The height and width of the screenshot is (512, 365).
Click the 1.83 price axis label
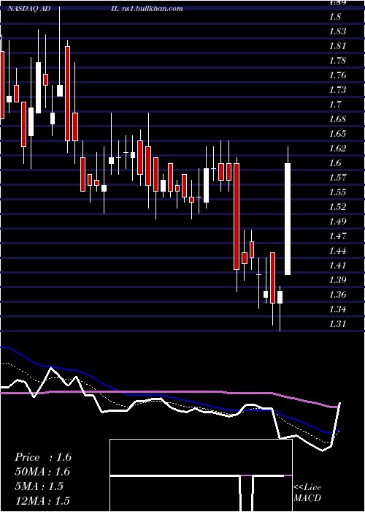[x=337, y=31]
